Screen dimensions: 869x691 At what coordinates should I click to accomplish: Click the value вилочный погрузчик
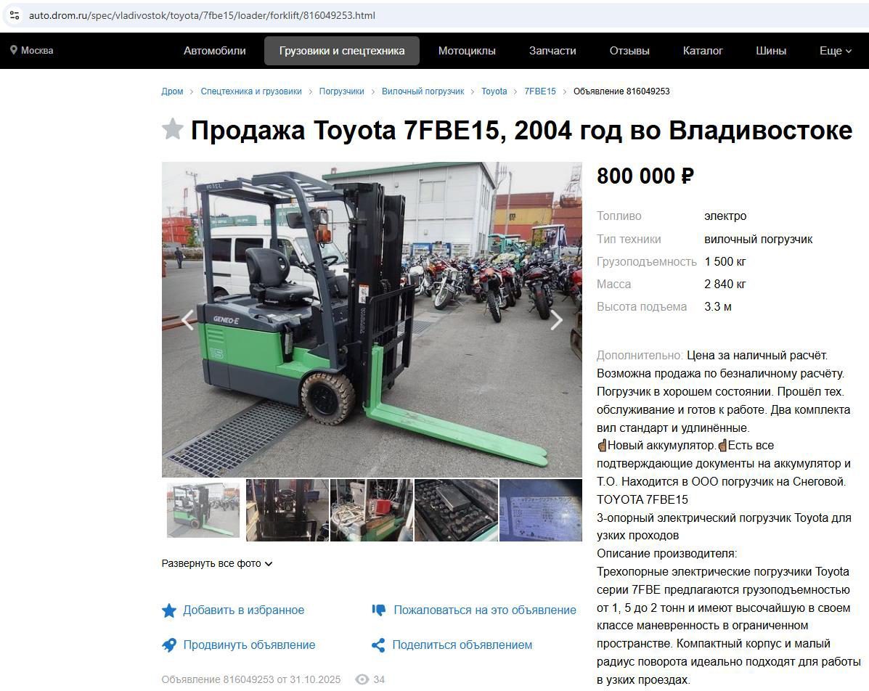pos(758,240)
